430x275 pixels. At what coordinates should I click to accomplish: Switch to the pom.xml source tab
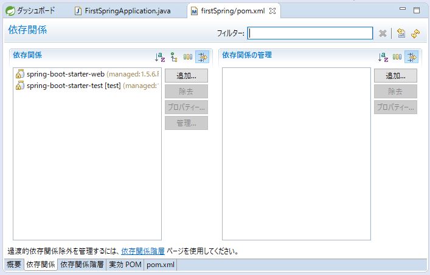(161, 265)
